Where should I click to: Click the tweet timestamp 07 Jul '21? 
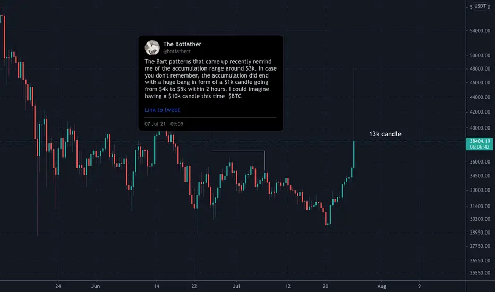164,124
